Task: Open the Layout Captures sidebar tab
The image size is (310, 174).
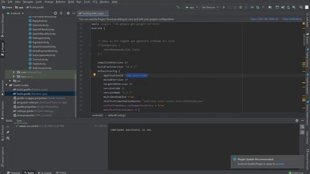Action: (x=2, y=157)
